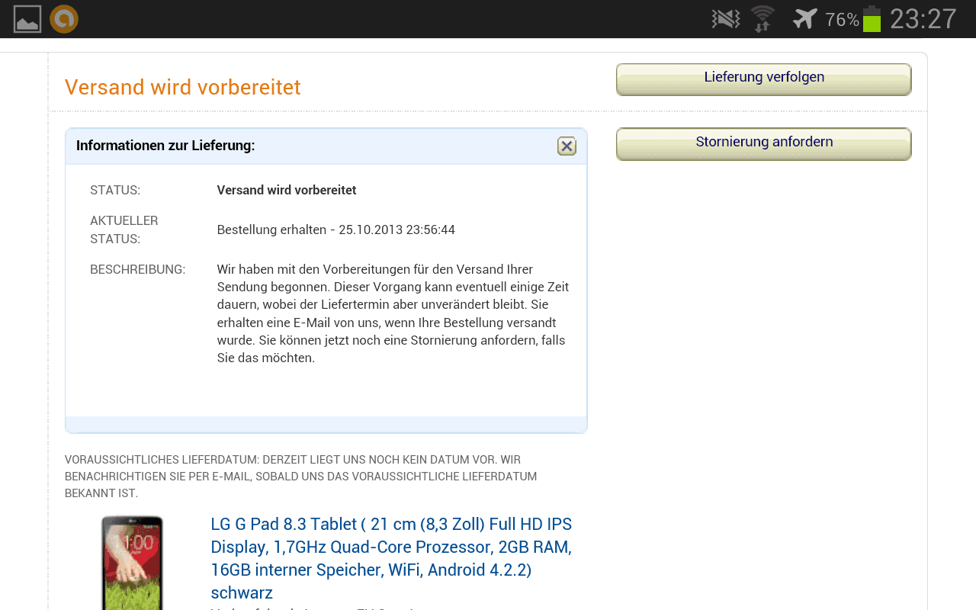Tap the 23:27 clock in status bar
The width and height of the screenshot is (976, 610).
click(x=923, y=19)
